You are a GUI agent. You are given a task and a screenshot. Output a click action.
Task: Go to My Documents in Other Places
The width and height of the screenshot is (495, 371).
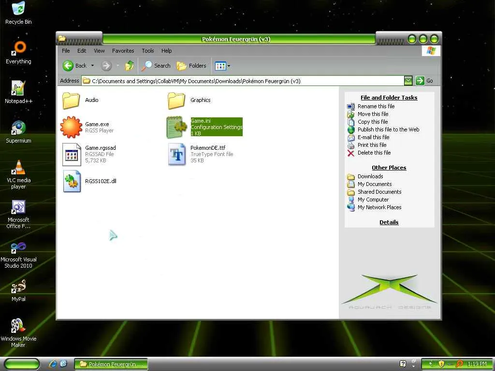(x=375, y=184)
